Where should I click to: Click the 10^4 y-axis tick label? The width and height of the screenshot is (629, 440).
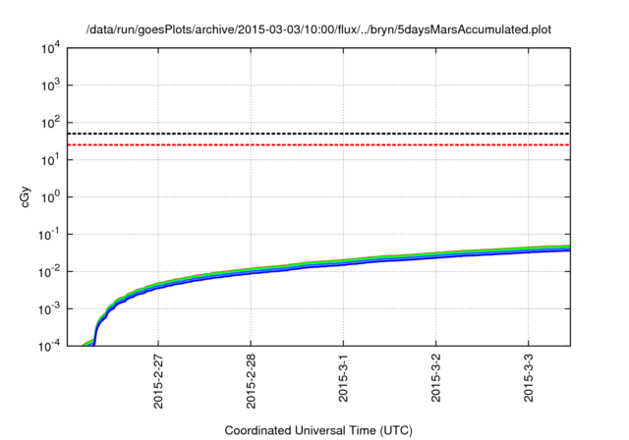(50, 48)
